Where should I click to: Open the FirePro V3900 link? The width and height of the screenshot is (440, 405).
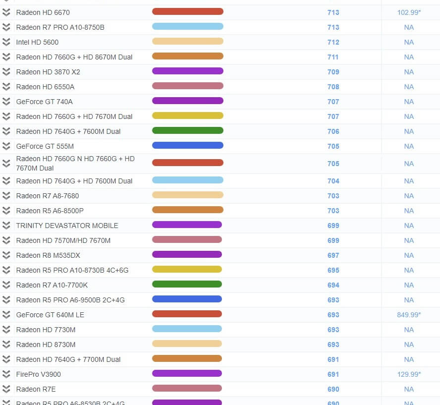(39, 374)
